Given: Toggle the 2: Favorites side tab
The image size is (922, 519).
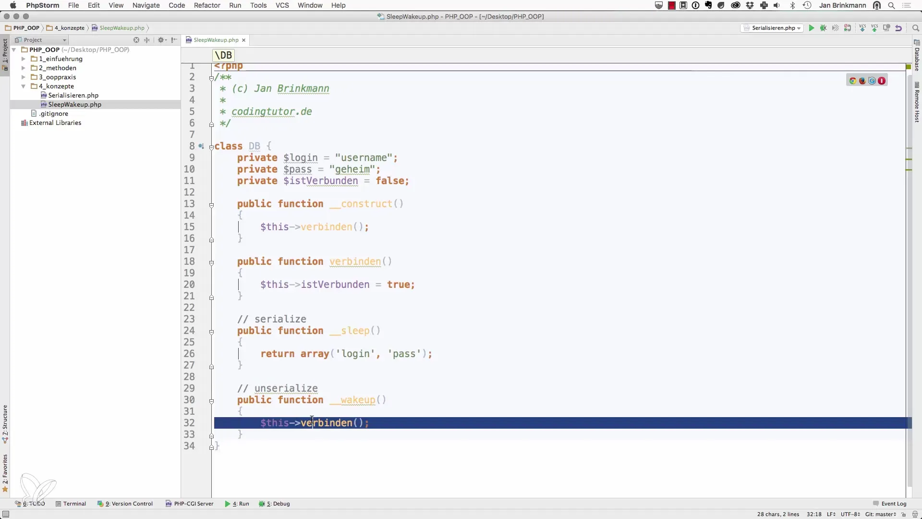Looking at the screenshot, I should (x=5, y=473).
